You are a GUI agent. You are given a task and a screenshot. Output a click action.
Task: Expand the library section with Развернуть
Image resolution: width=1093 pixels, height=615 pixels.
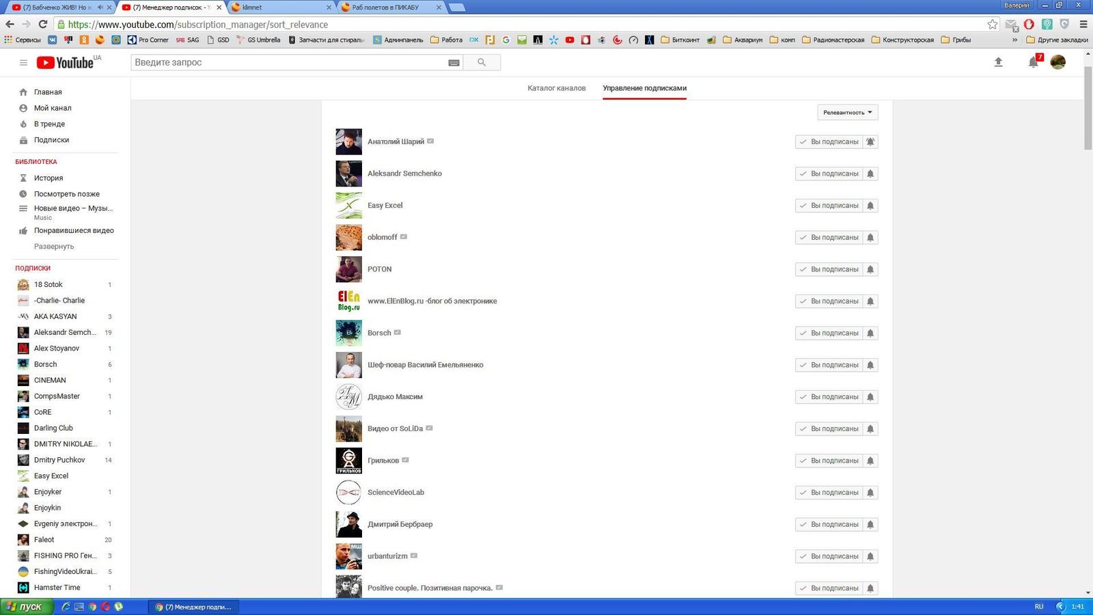54,246
